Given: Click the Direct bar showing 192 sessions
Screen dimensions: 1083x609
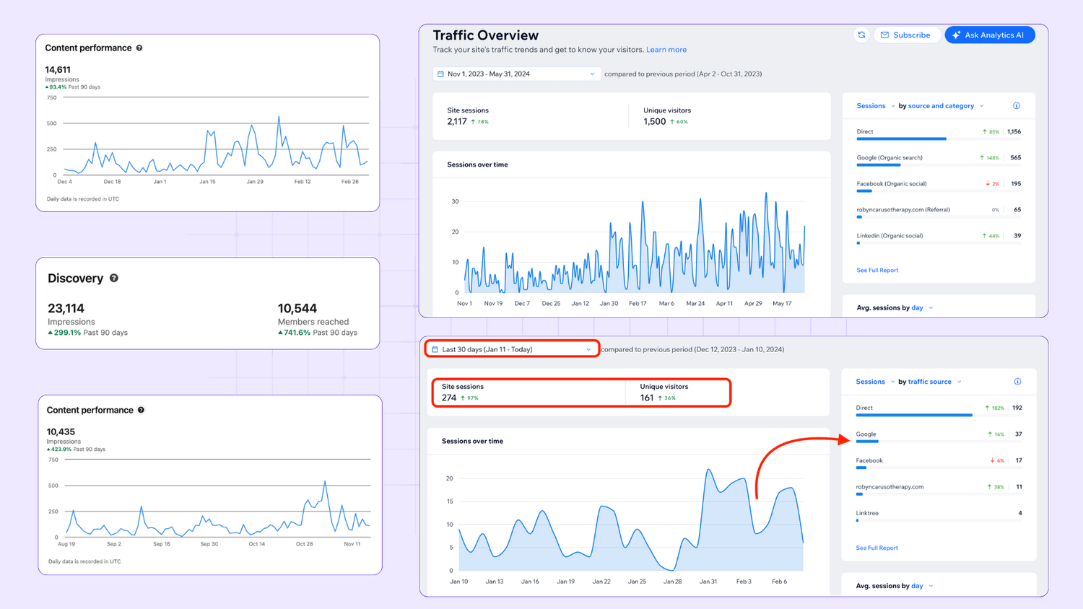Looking at the screenshot, I should coord(913,415).
